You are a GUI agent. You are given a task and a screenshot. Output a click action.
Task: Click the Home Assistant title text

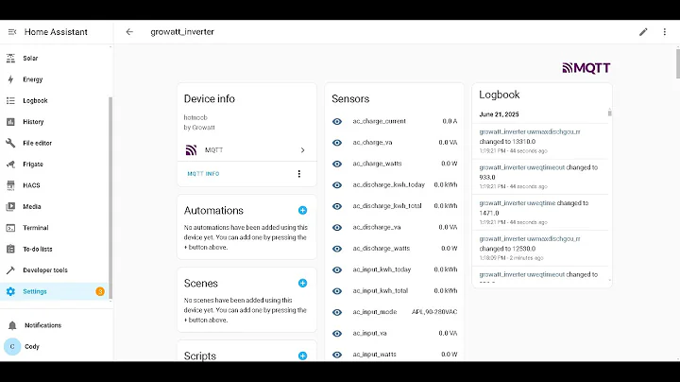pos(56,32)
